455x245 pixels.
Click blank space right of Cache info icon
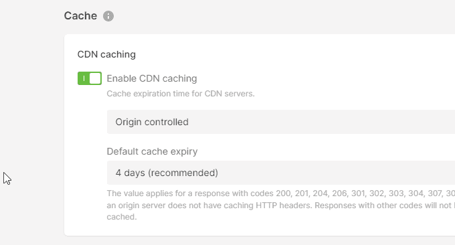point(261,16)
